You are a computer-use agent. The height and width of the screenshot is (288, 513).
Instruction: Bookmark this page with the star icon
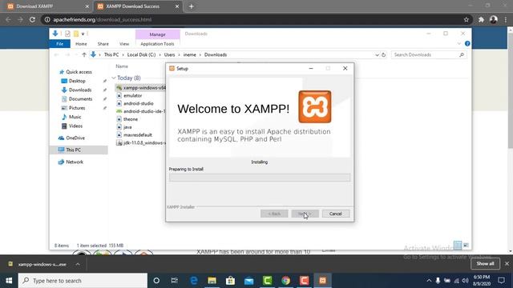(x=467, y=19)
